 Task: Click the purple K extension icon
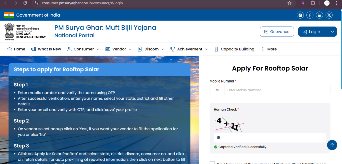pyautogui.click(x=303, y=3)
